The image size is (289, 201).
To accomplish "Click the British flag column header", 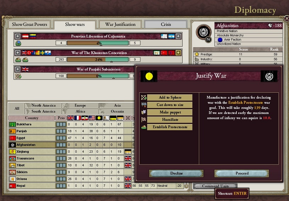I will point(71,118).
